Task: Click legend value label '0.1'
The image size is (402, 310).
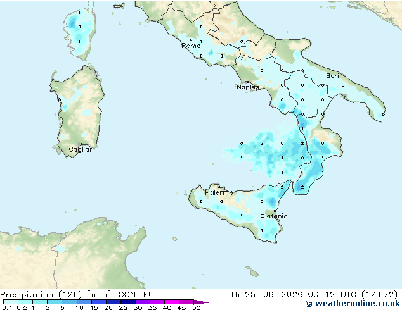Action: click(x=7, y=307)
